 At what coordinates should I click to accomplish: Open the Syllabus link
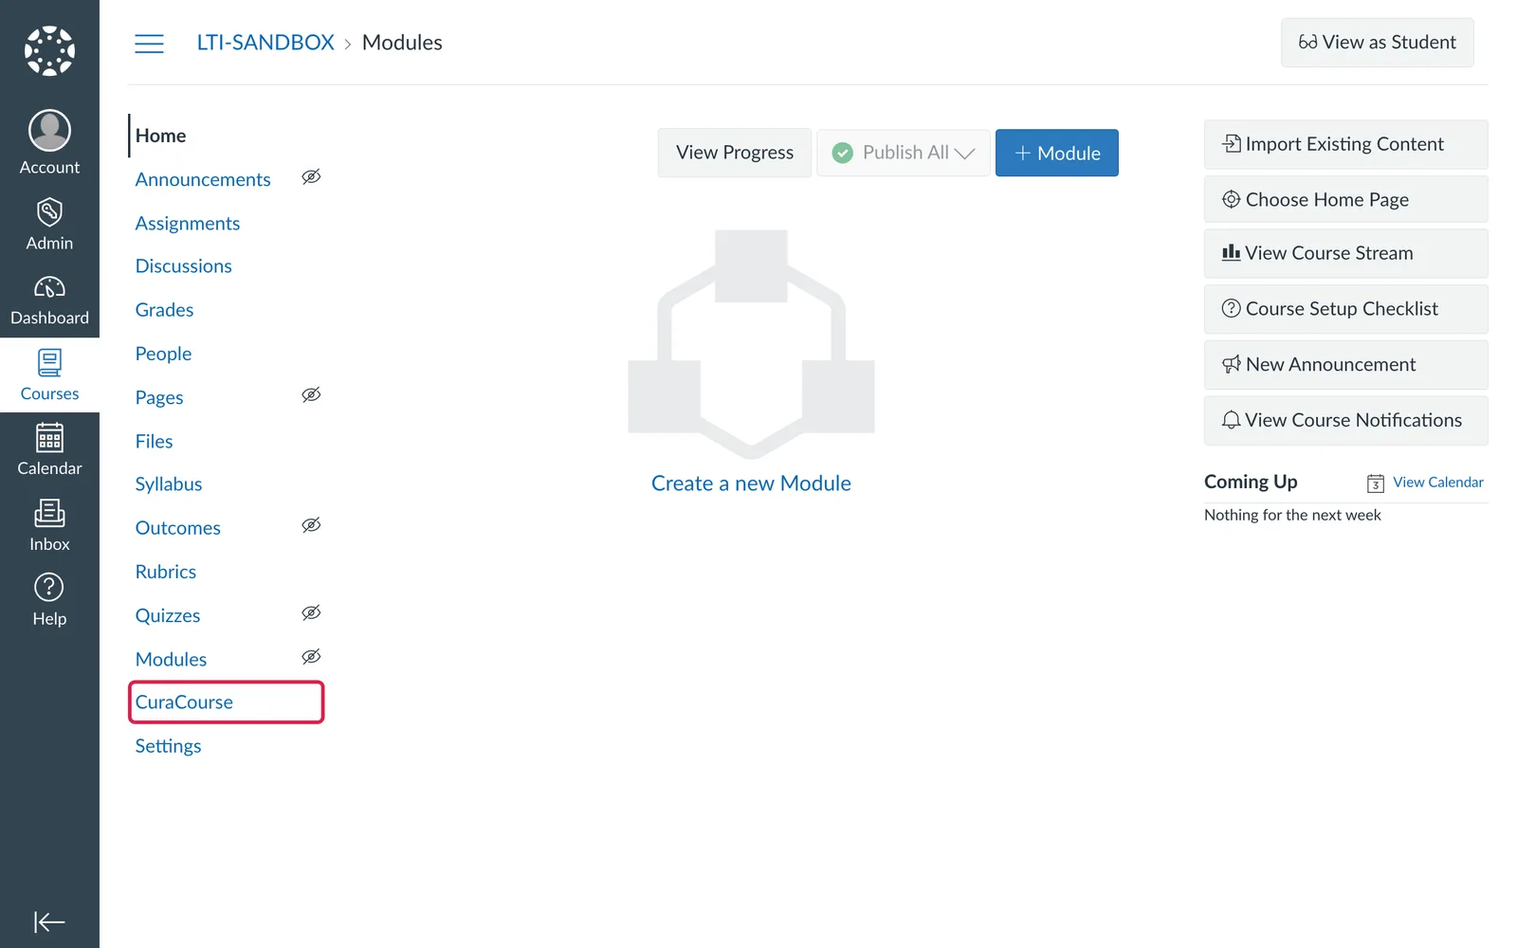click(169, 484)
